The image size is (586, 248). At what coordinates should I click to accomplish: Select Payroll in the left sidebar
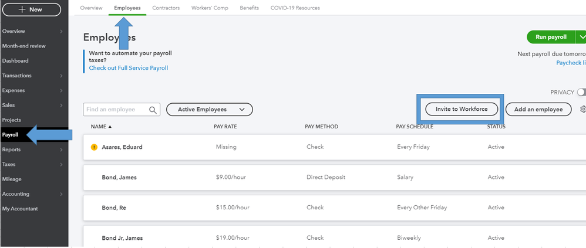pos(11,135)
